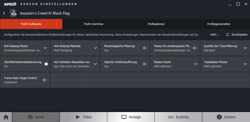
Task: Select the Profil Grafikkarte tab
Action: coord(31,24)
